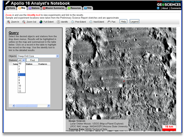This screenshot has width=185, height=138.
Task: Choose station 8 in the Stations list
Action: pos(22,80)
